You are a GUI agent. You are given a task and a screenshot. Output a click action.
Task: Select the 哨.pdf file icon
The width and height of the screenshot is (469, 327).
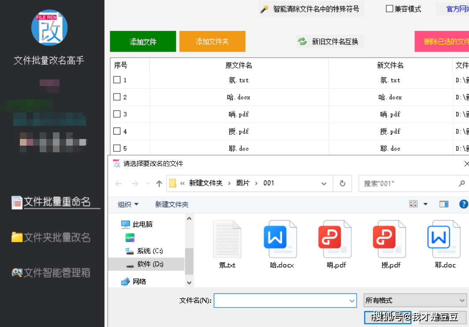coord(335,239)
